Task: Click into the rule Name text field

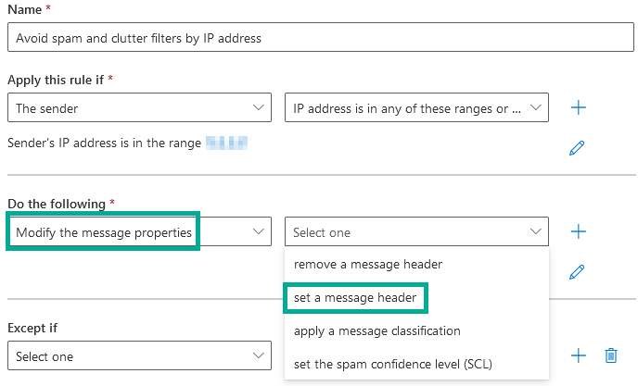Action: 320,38
